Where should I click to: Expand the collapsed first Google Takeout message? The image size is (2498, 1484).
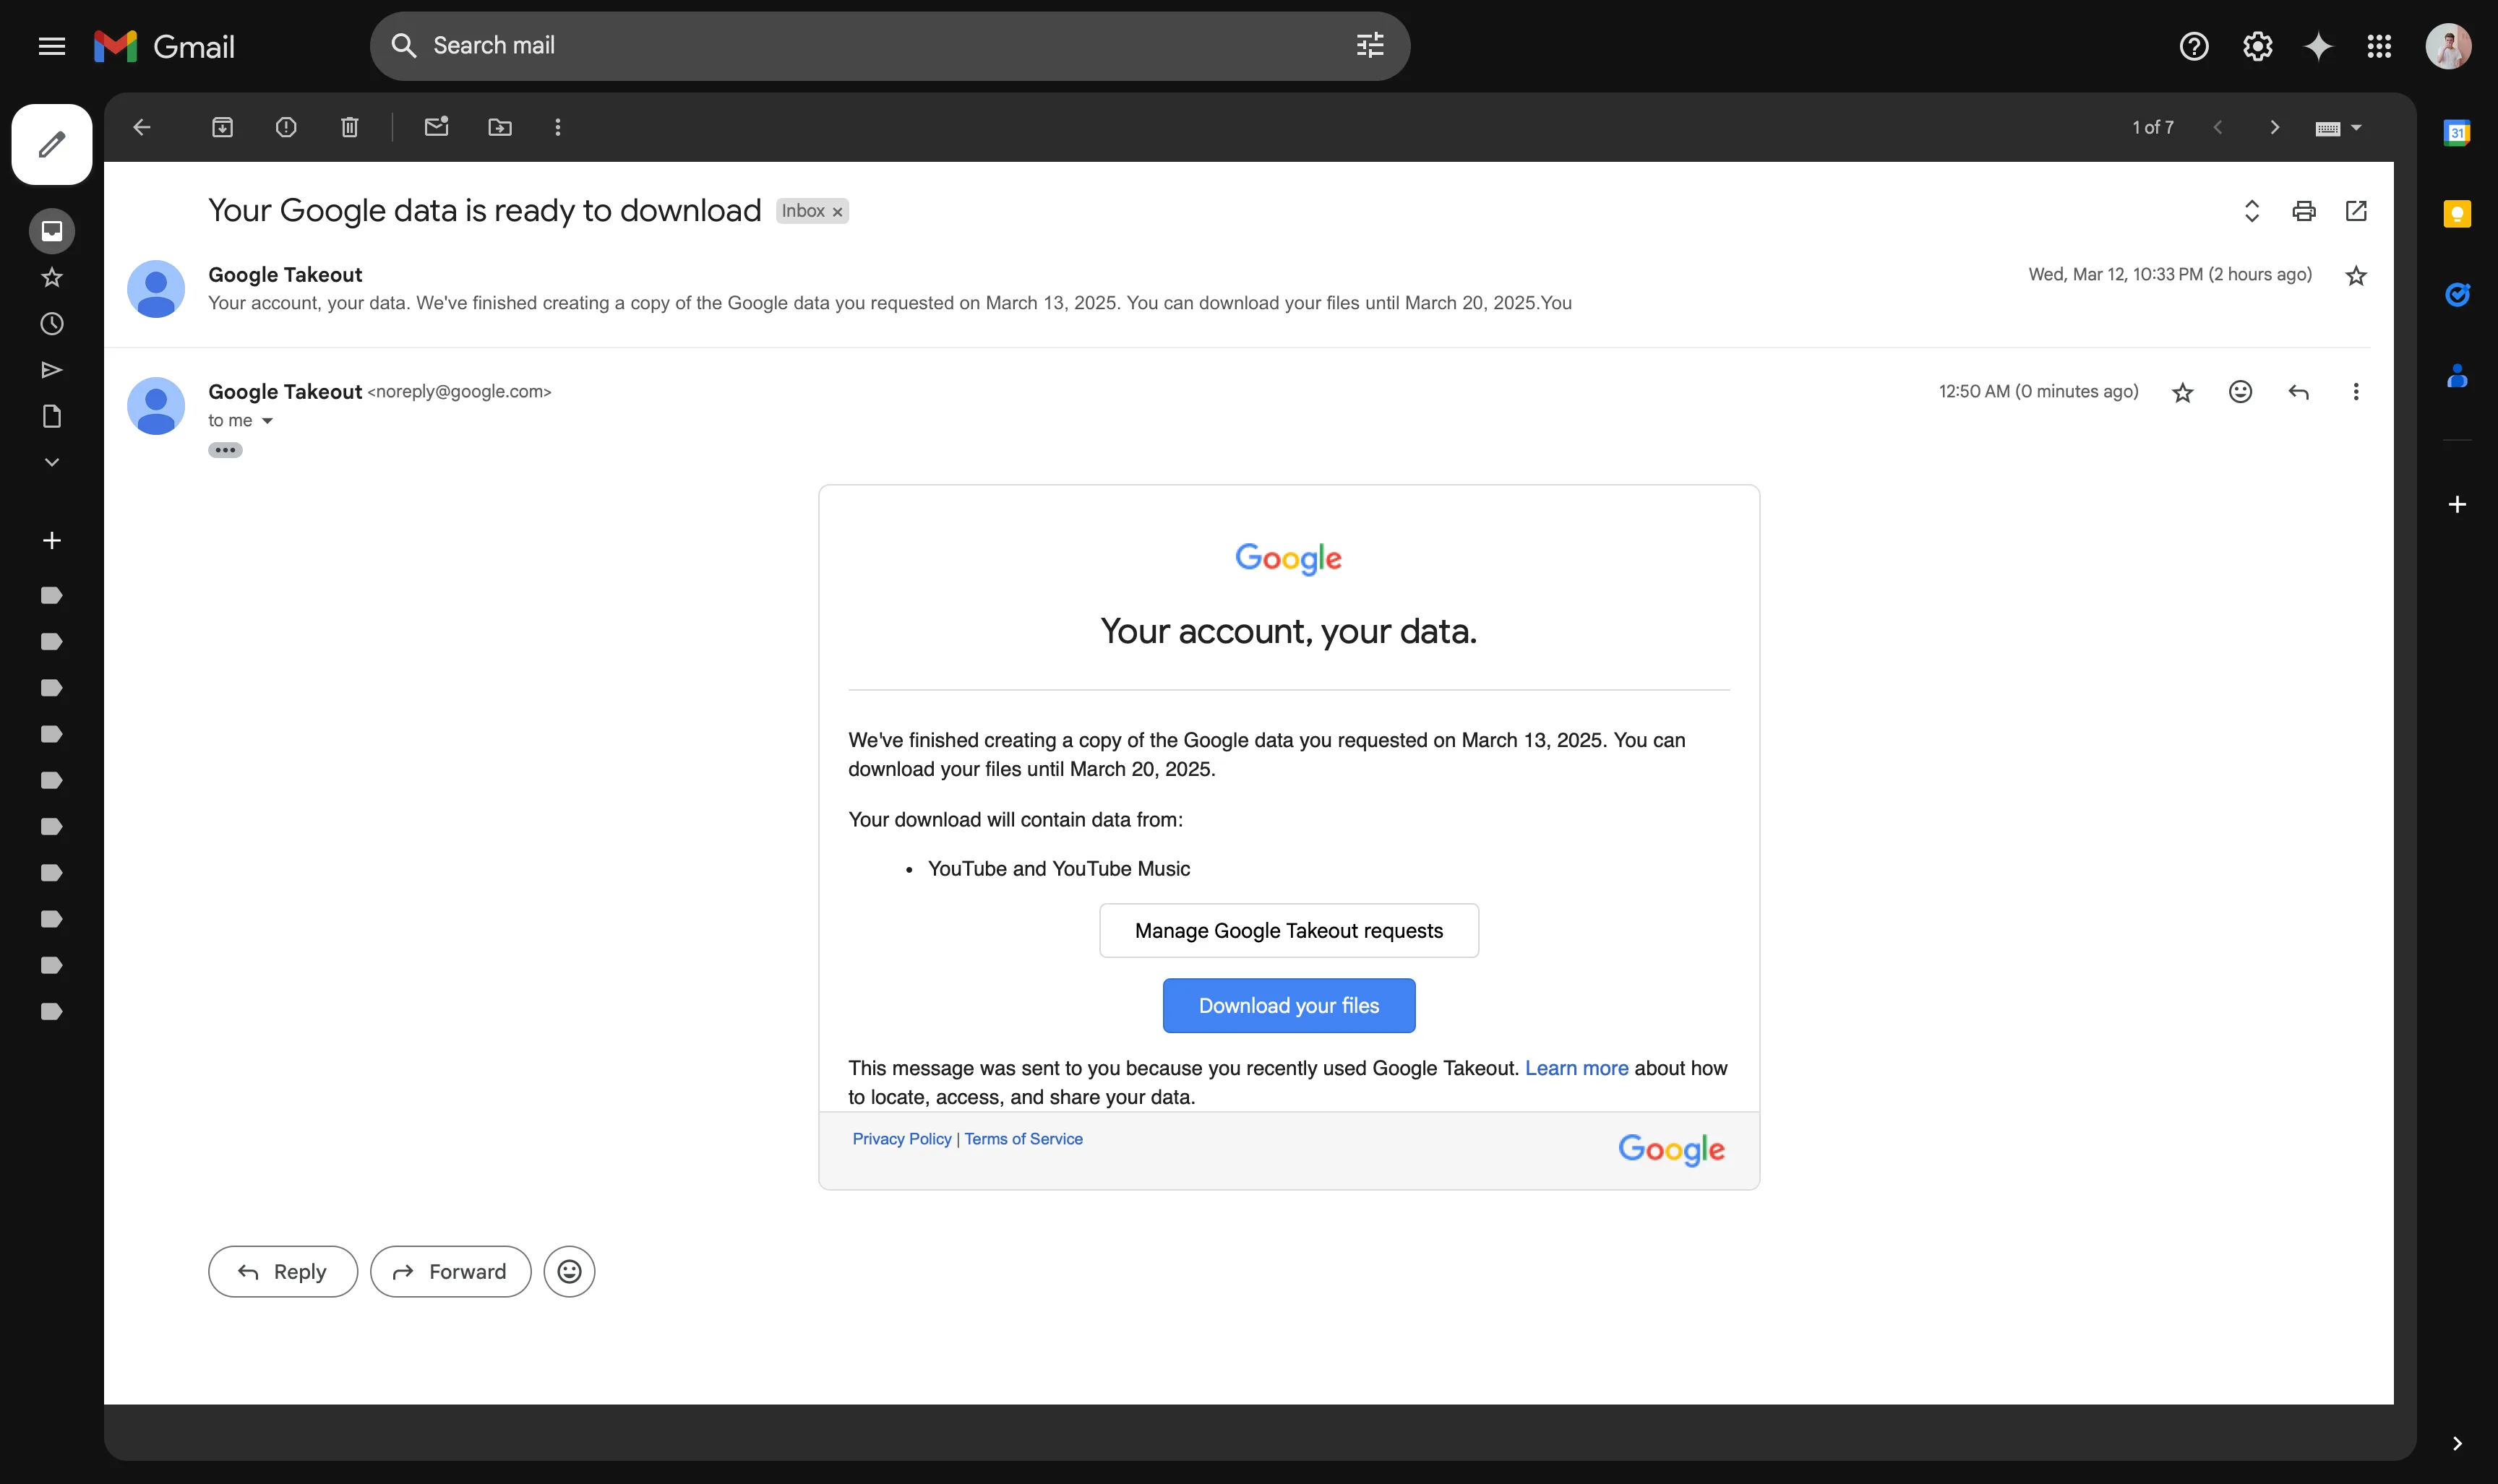(1237, 288)
